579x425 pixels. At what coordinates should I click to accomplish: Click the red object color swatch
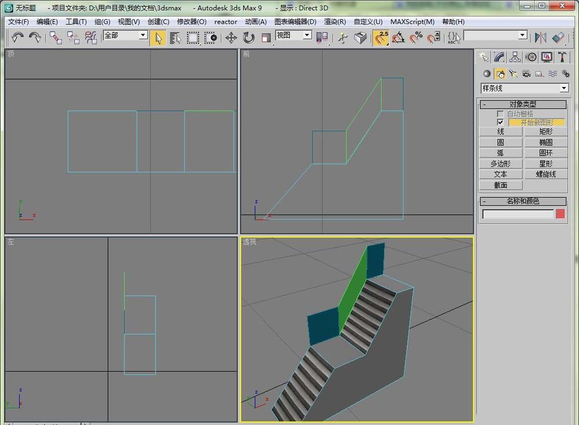[x=560, y=214]
